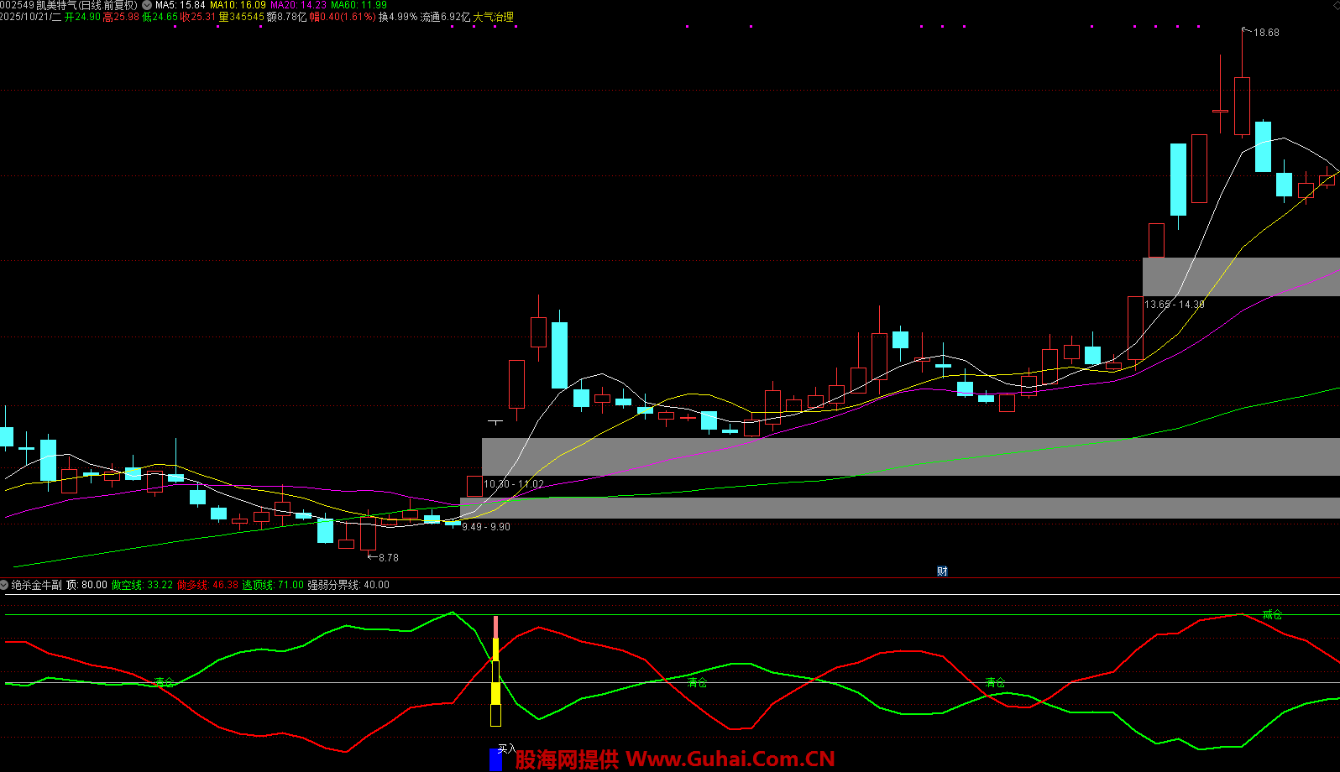Open the main chart indicator dropdown arrow
This screenshot has width=1340, height=772.
(147, 5)
